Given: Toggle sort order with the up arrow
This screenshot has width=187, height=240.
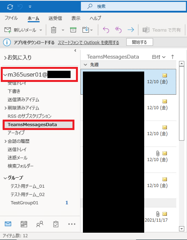Looking at the screenshot, I should pyautogui.click(x=173, y=57).
